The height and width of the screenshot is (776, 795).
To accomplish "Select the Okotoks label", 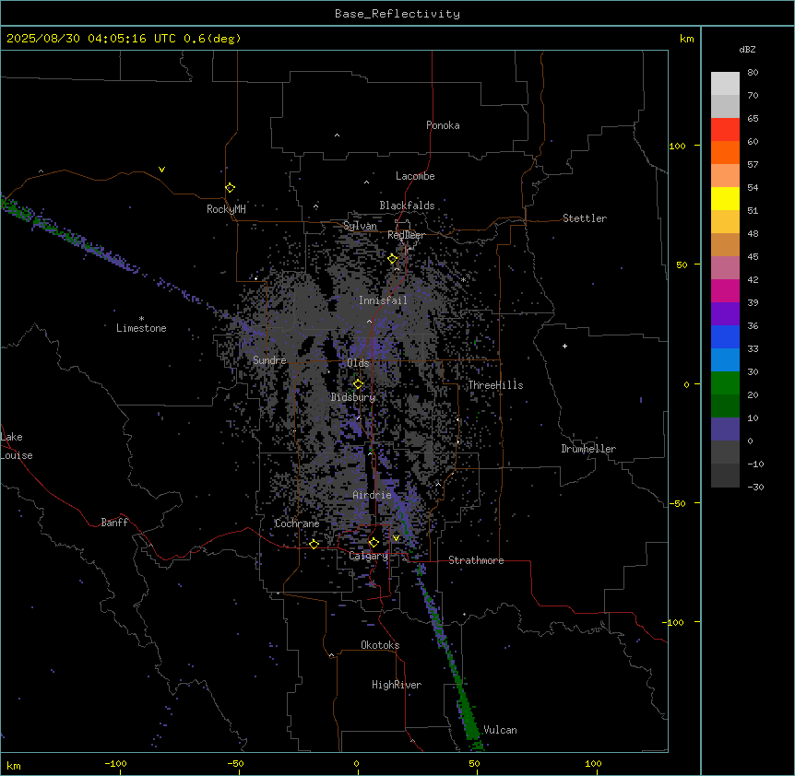I will coord(380,645).
